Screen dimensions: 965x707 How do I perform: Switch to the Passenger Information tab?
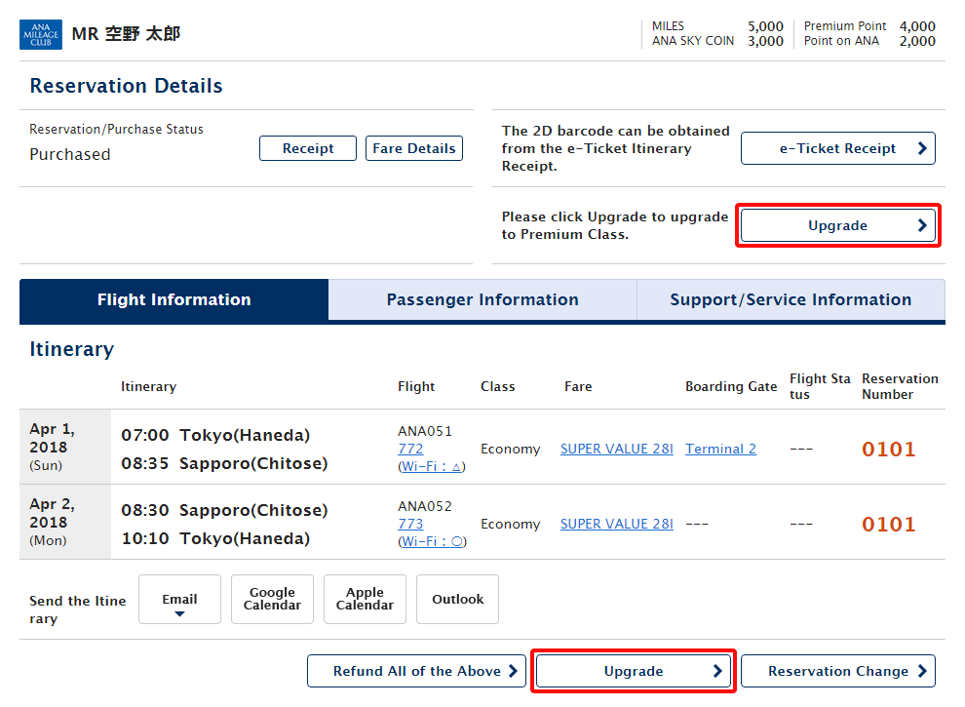click(482, 300)
